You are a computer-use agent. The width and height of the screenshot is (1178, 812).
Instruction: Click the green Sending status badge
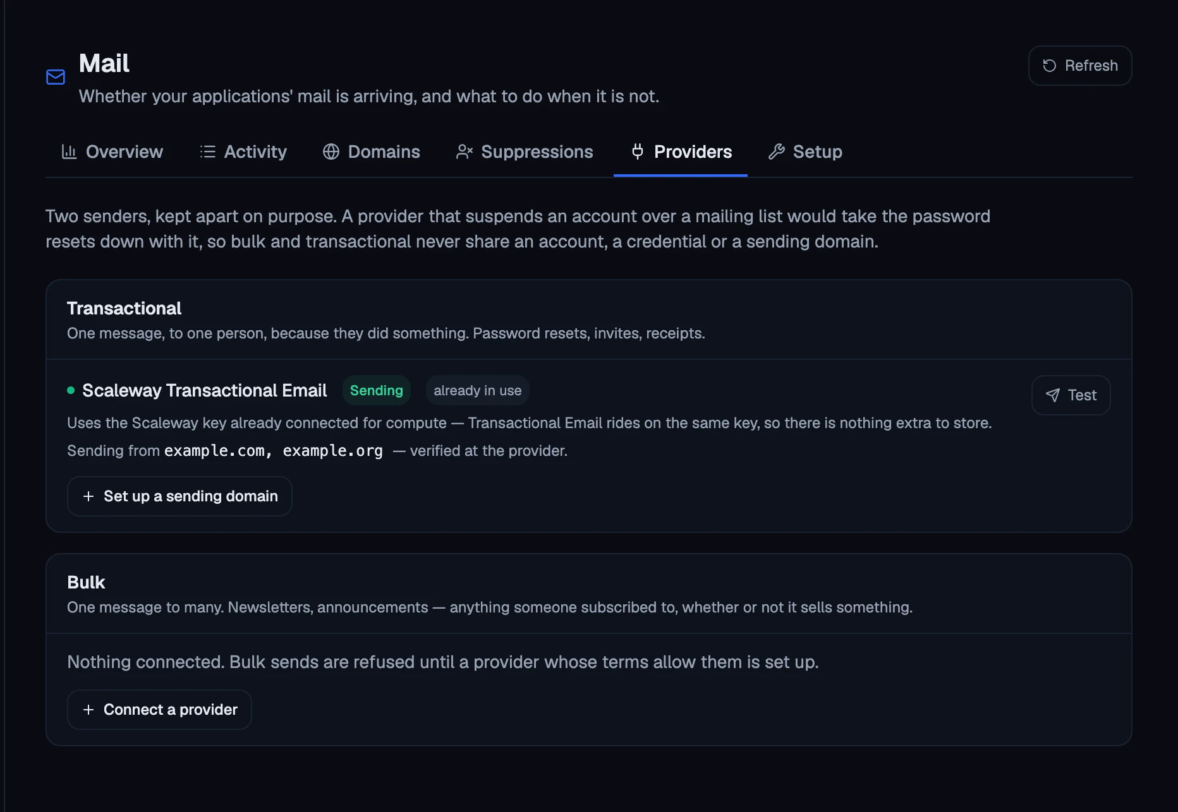point(377,390)
